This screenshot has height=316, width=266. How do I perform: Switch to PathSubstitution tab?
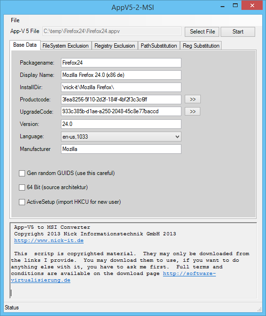point(159,46)
